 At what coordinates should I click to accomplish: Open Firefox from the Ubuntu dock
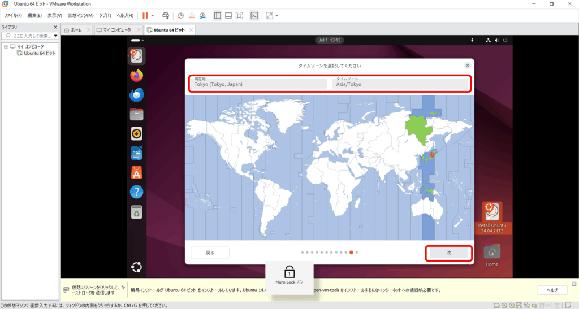[136, 75]
